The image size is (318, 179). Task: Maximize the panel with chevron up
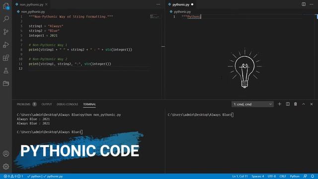(304, 104)
